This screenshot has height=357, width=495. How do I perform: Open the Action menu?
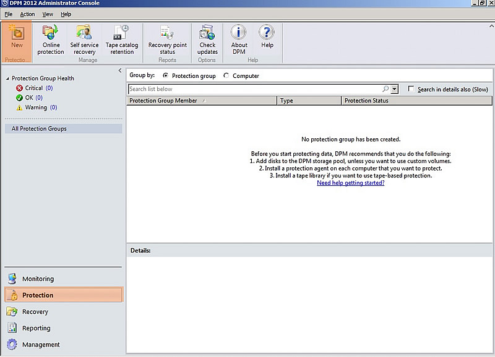point(27,14)
